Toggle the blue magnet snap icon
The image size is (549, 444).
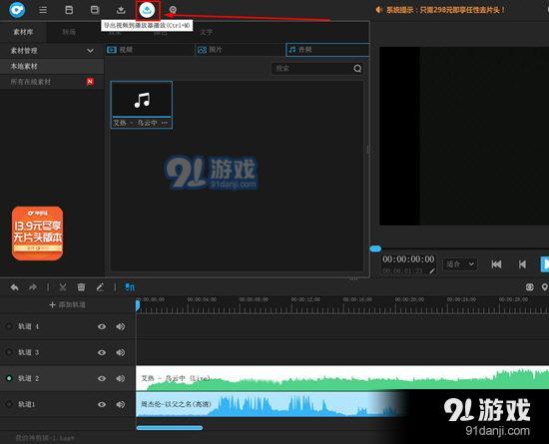pos(130,287)
